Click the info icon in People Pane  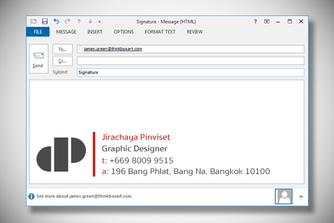coord(32,196)
